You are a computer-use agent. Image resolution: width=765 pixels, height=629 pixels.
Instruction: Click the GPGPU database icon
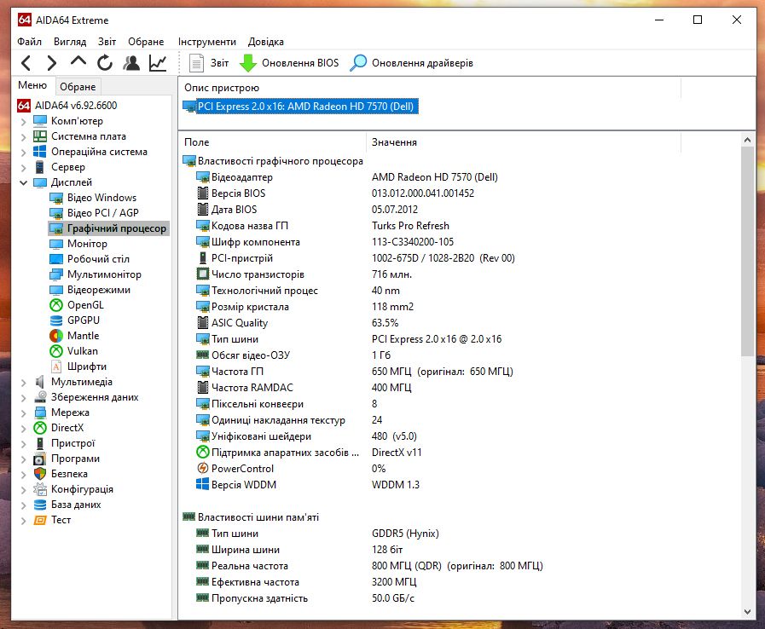pyautogui.click(x=56, y=320)
